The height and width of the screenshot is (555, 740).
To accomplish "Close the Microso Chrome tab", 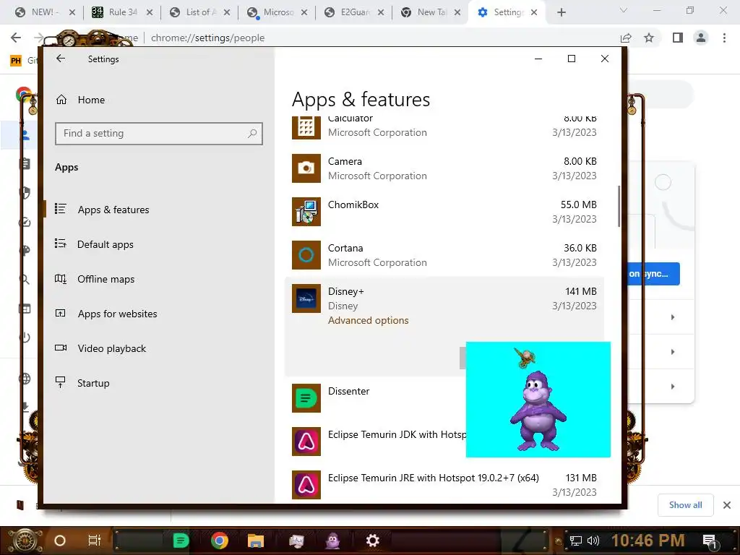I will coord(304,12).
